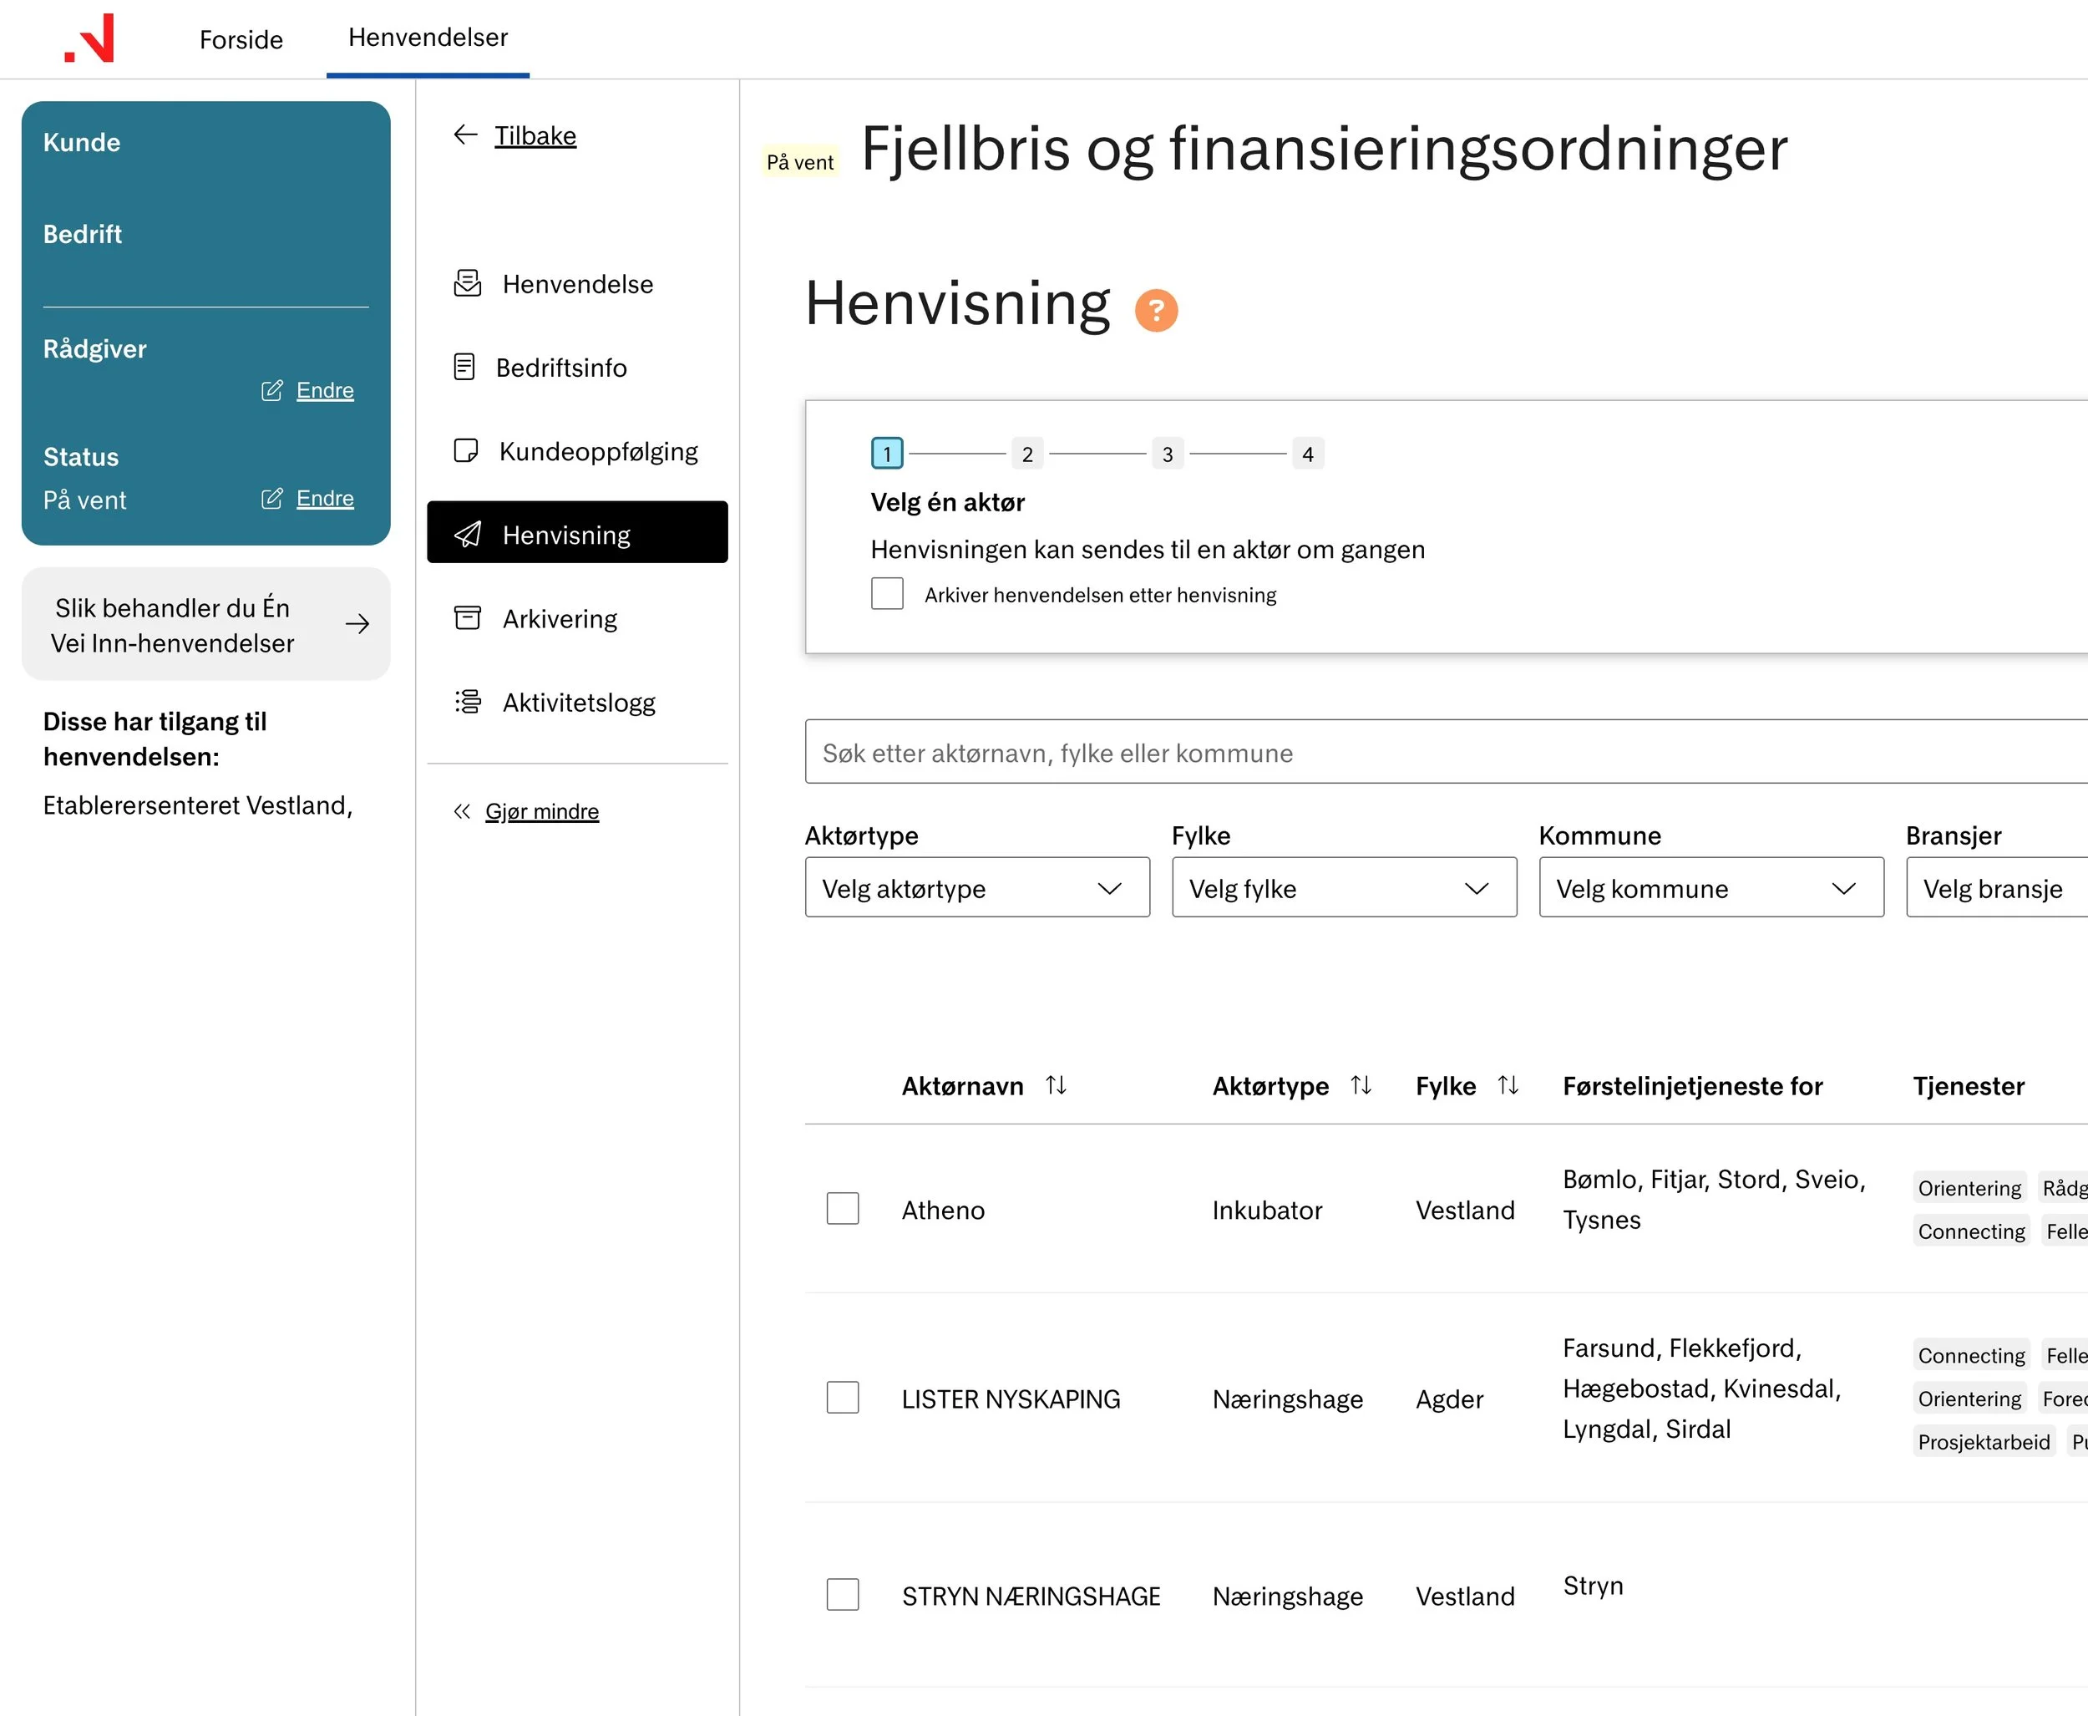
Task: Open the Velg aktørtype dropdown
Action: [x=976, y=887]
